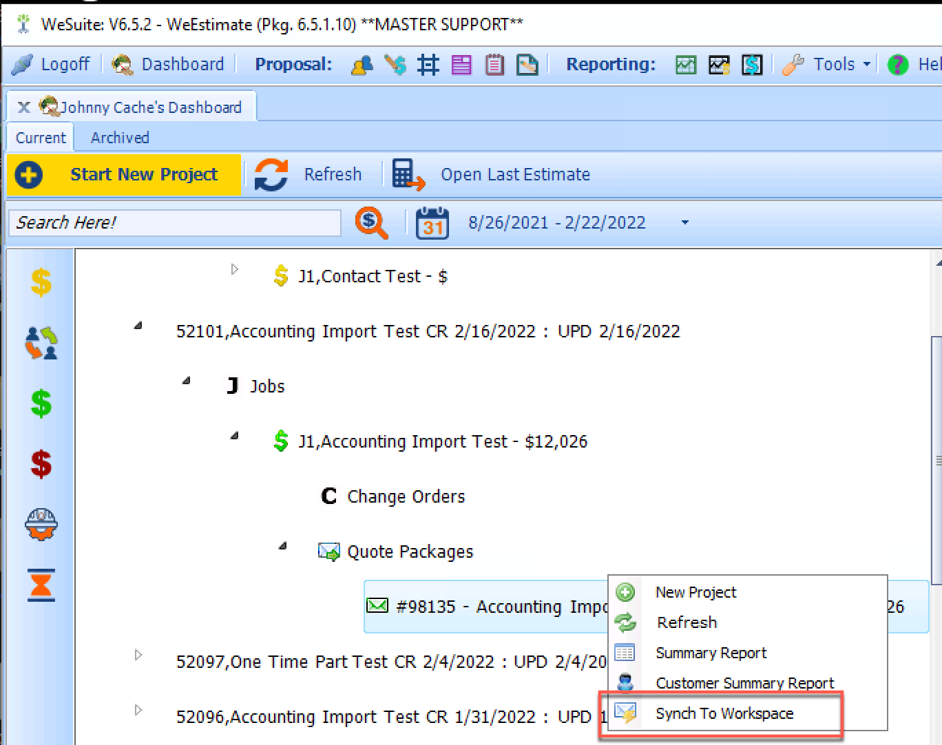
Task: Click the Proposal hash grid icon
Action: 428,65
